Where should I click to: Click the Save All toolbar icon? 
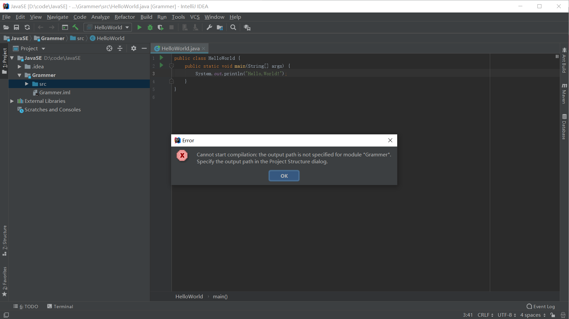tap(16, 28)
